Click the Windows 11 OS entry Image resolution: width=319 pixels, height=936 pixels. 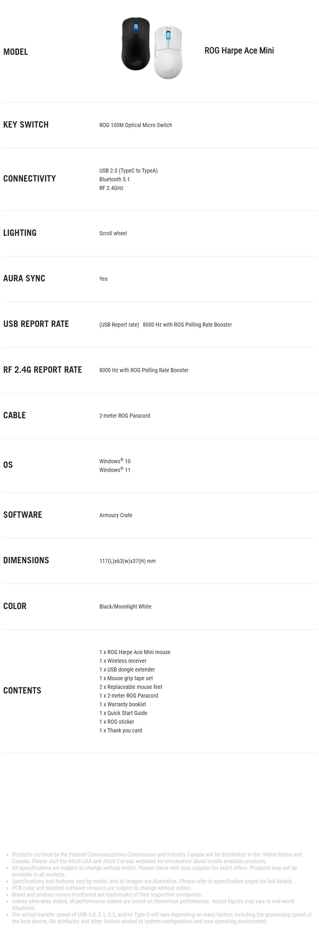tap(115, 470)
